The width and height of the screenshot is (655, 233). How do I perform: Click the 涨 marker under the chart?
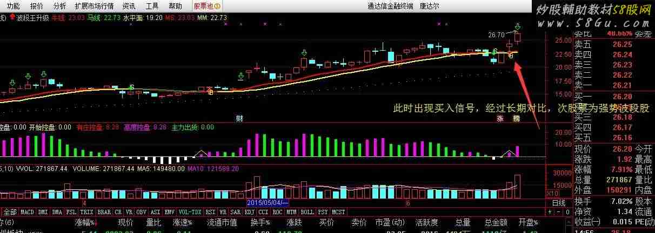(500, 118)
